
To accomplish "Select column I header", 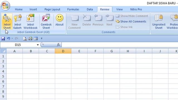I will pos(144,51).
